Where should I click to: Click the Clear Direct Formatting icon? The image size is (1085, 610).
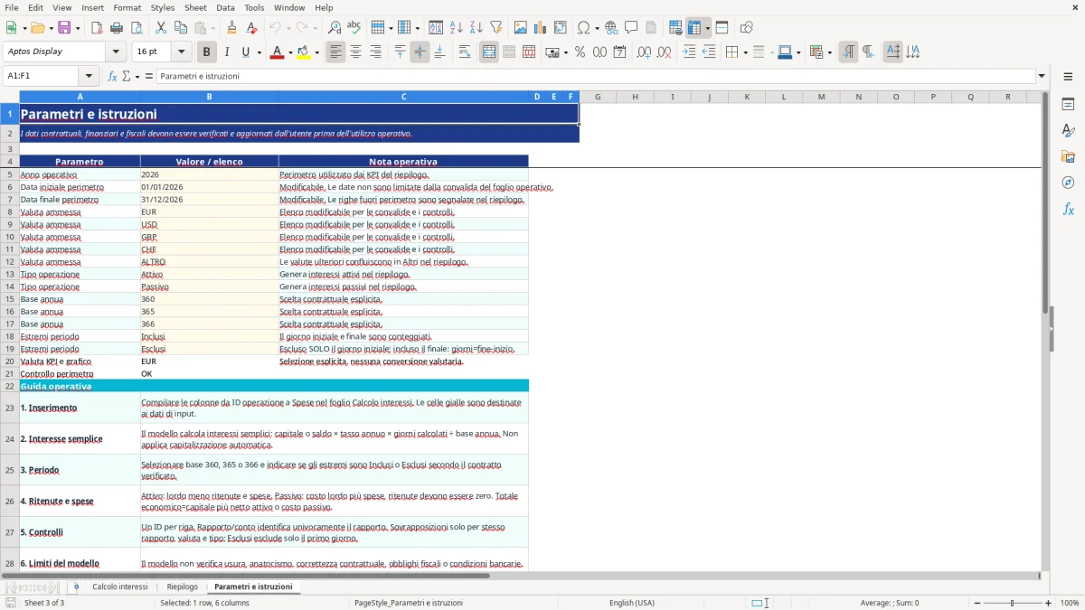pyautogui.click(x=252, y=28)
